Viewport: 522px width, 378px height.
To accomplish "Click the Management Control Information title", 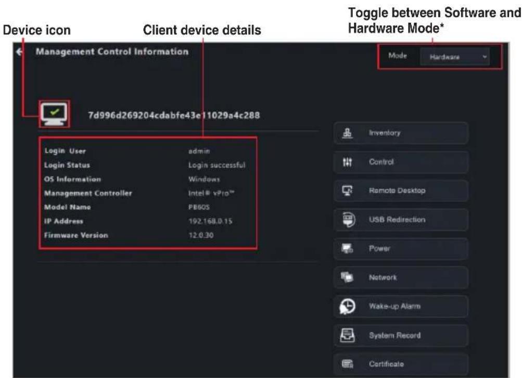I will pyautogui.click(x=112, y=52).
